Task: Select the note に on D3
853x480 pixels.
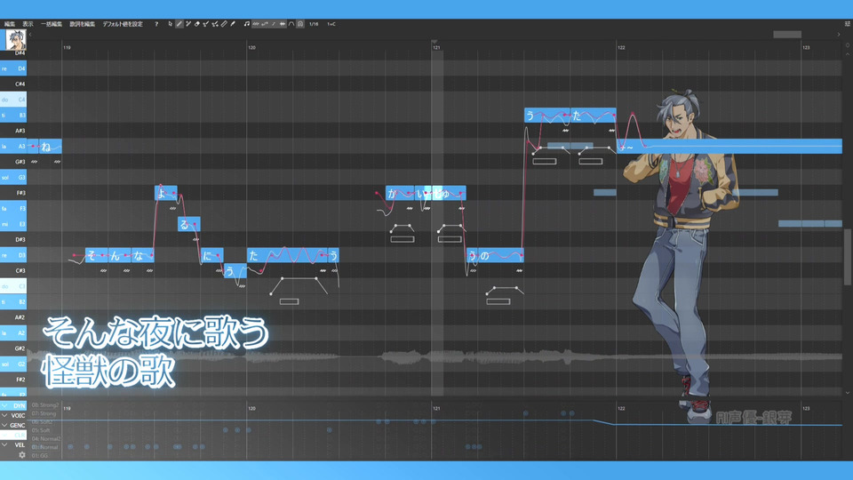Action: [x=212, y=255]
